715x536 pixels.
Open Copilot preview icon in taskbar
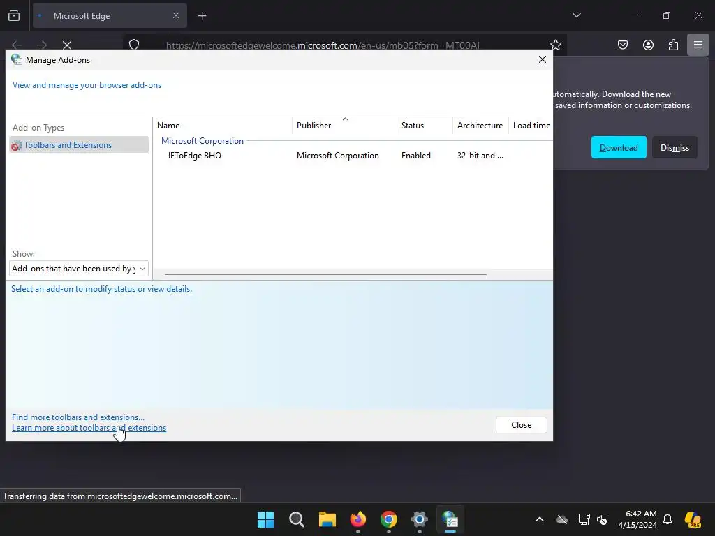(693, 519)
